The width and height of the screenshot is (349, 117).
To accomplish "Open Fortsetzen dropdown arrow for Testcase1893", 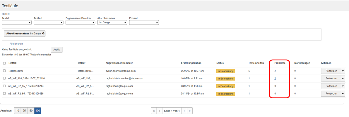I will [x=343, y=71].
